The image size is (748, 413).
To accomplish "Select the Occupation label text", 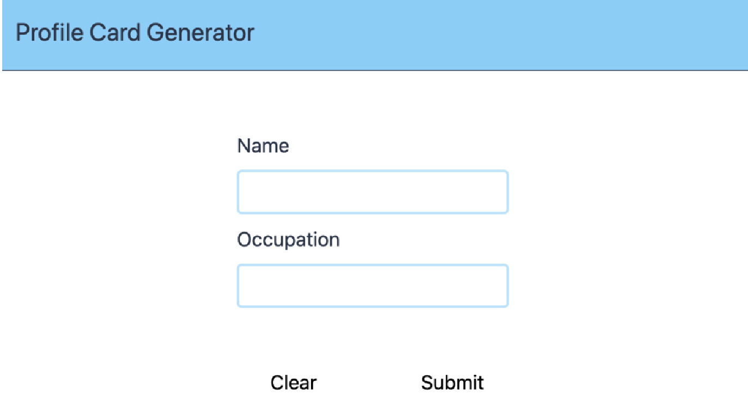I will click(x=288, y=240).
